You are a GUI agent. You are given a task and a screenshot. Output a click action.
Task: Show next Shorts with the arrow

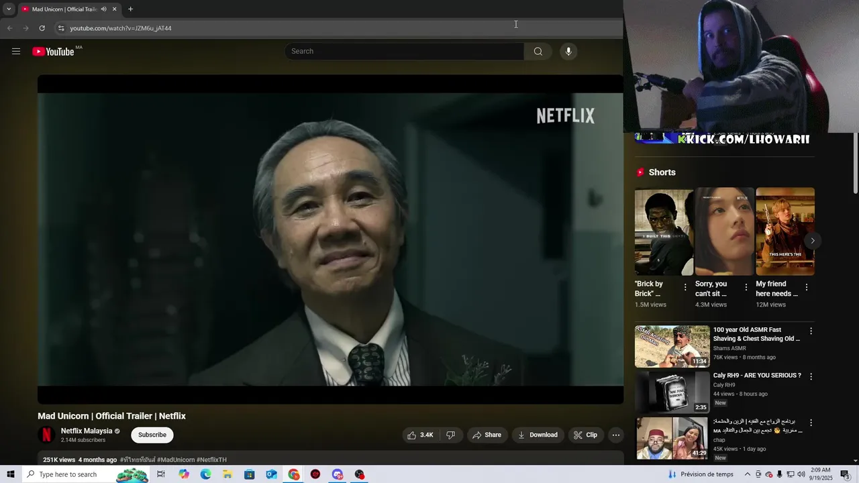(812, 240)
